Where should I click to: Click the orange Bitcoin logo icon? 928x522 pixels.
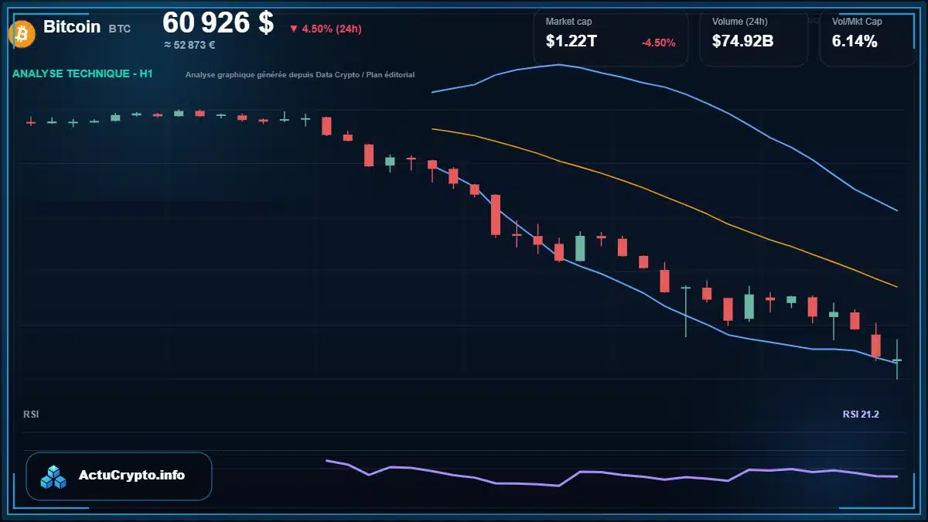point(21,33)
